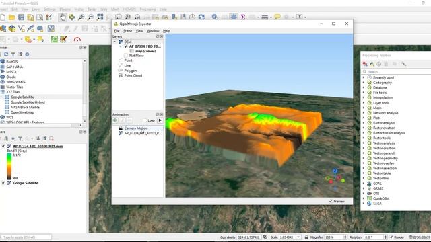Image resolution: width=431 pixels, height=242 pixels.
Task: Select Point Cloud group in Exporter layers
Action: (x=133, y=75)
